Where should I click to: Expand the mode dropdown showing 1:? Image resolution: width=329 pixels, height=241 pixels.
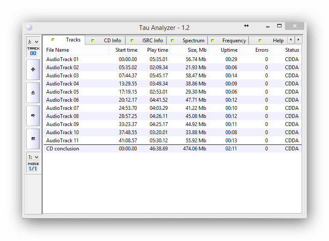33,157
